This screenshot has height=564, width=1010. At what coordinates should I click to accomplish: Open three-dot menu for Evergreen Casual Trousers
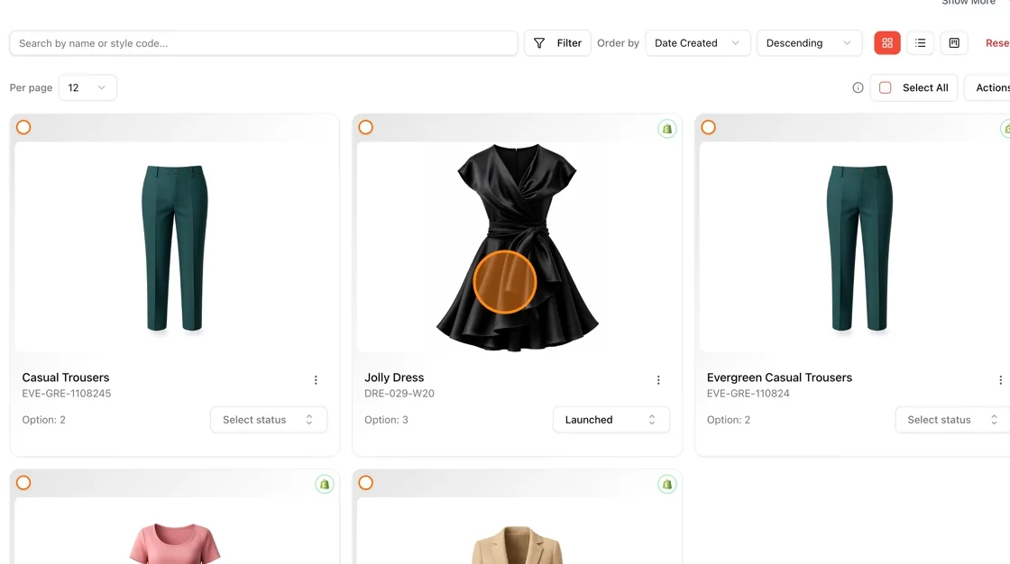(x=1000, y=380)
